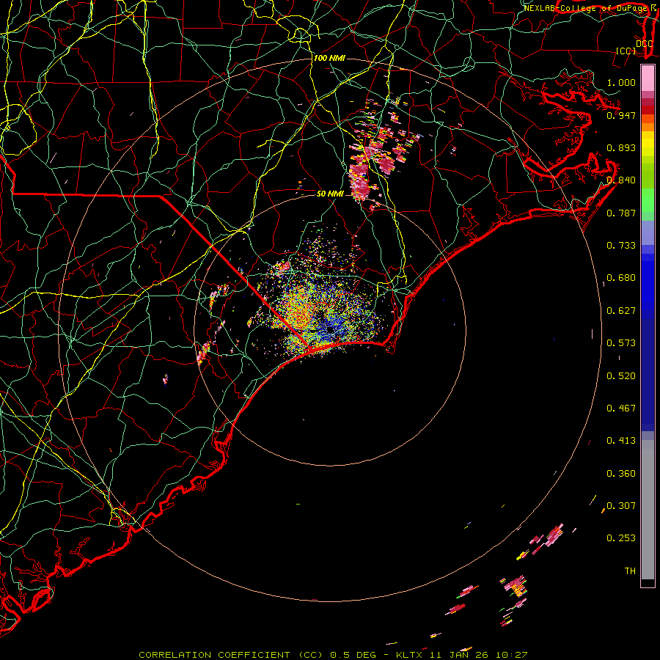Click the 0.947 legend value
660x660 pixels.
coord(621,115)
